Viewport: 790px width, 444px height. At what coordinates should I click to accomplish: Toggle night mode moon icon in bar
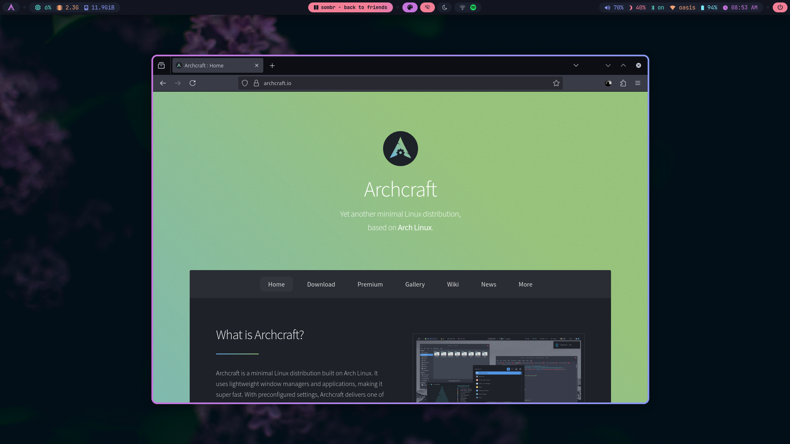pyautogui.click(x=445, y=7)
